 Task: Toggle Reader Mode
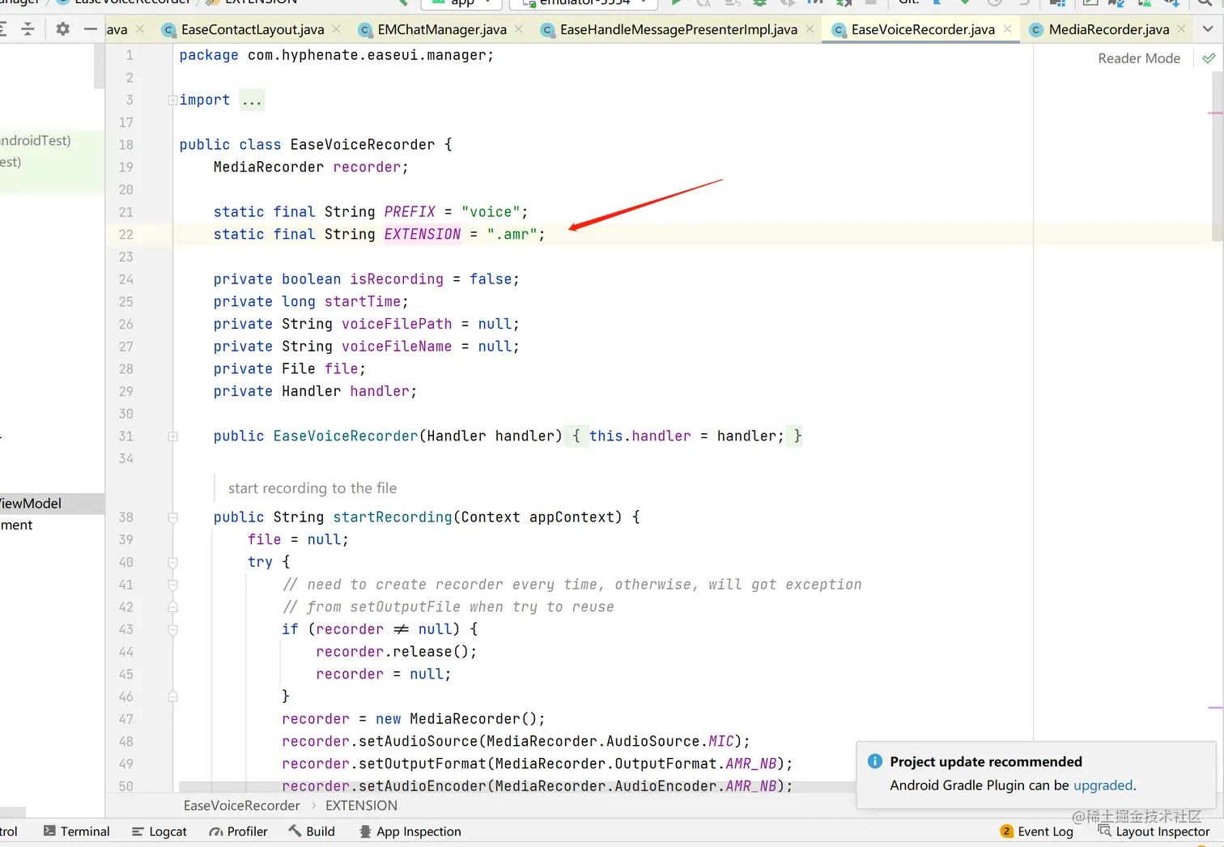pos(1139,58)
